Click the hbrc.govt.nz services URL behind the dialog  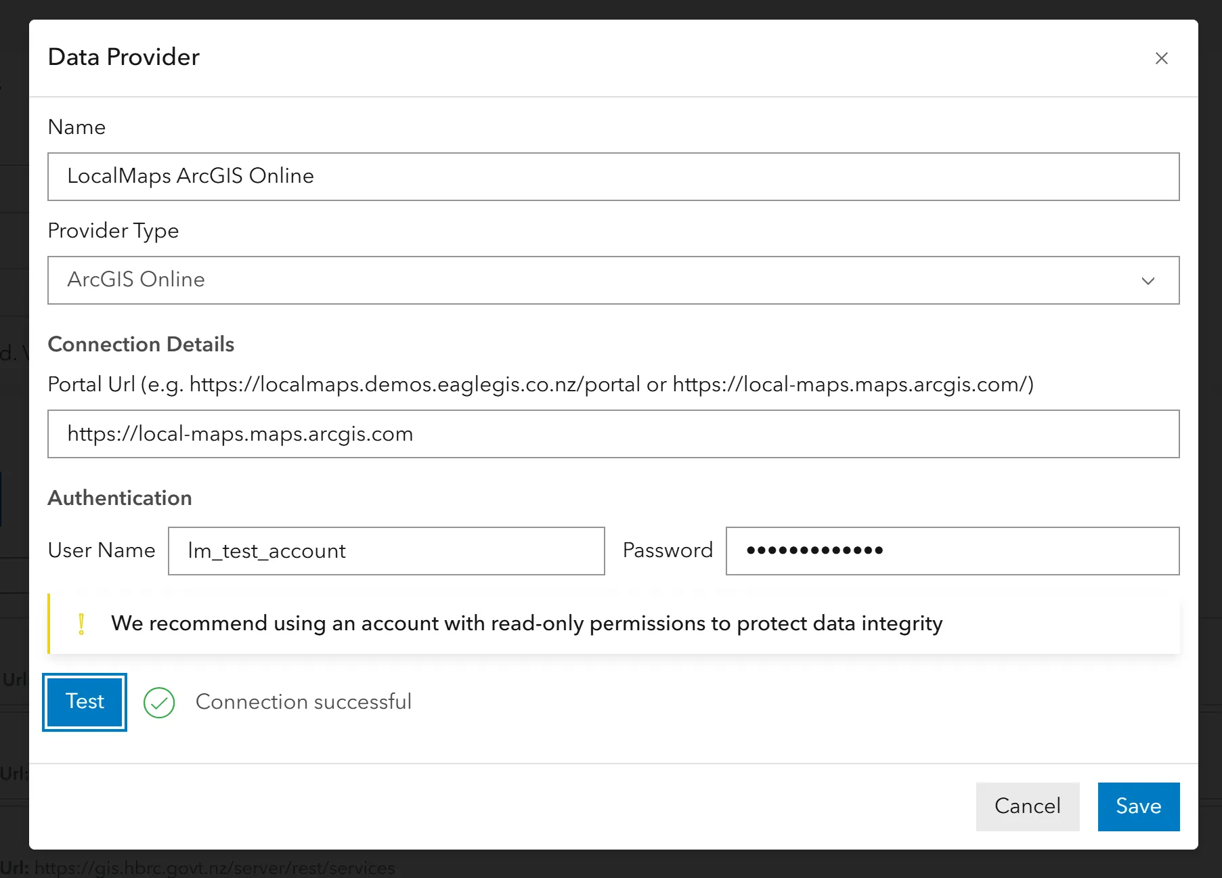coord(215,868)
